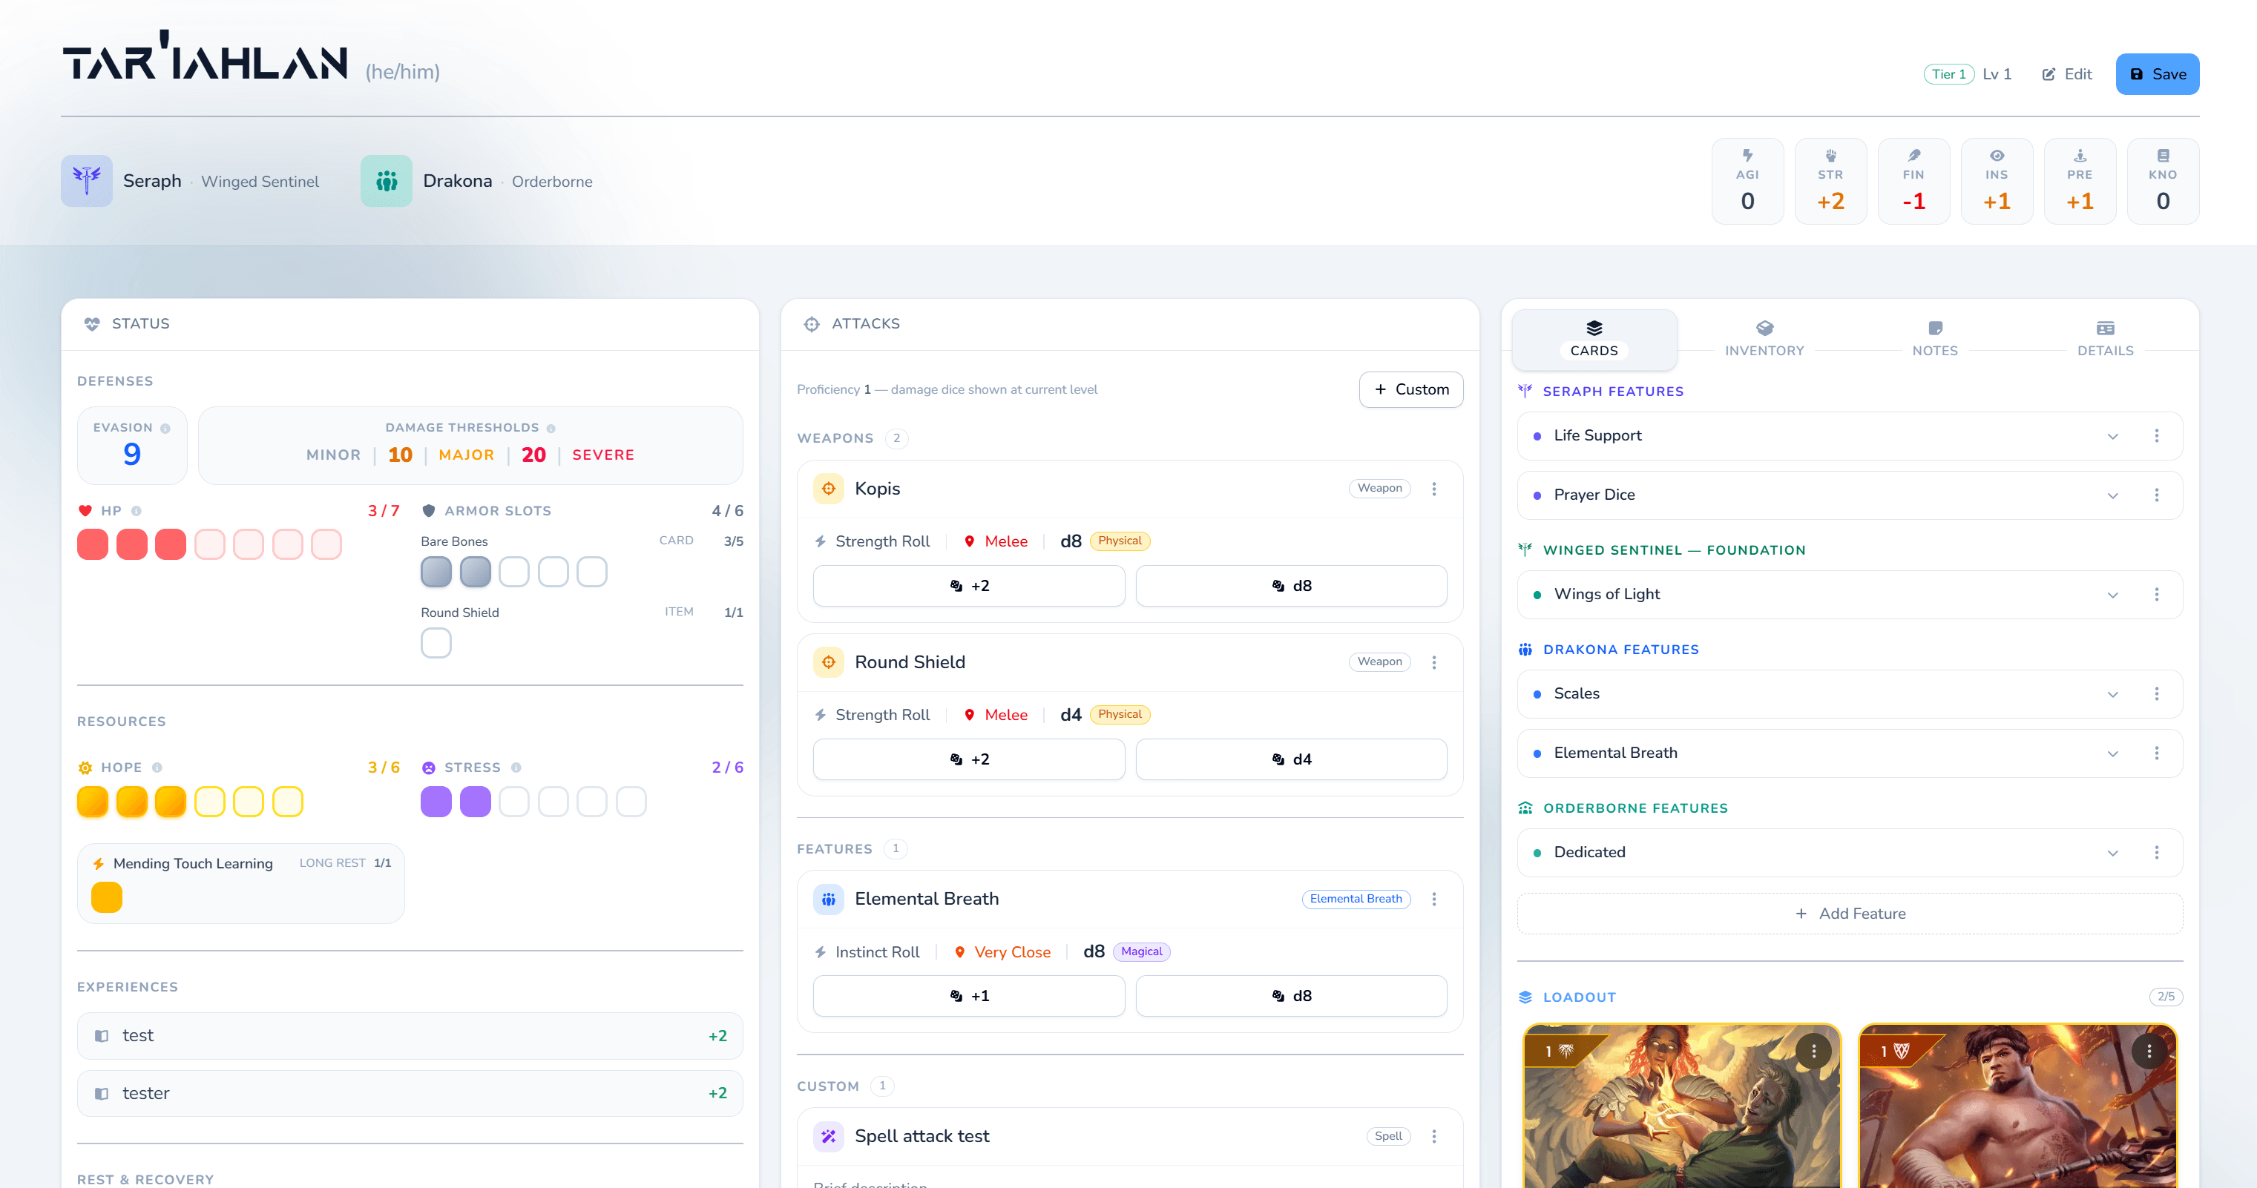
Task: Switch to the Inventory tab
Action: tap(1764, 339)
